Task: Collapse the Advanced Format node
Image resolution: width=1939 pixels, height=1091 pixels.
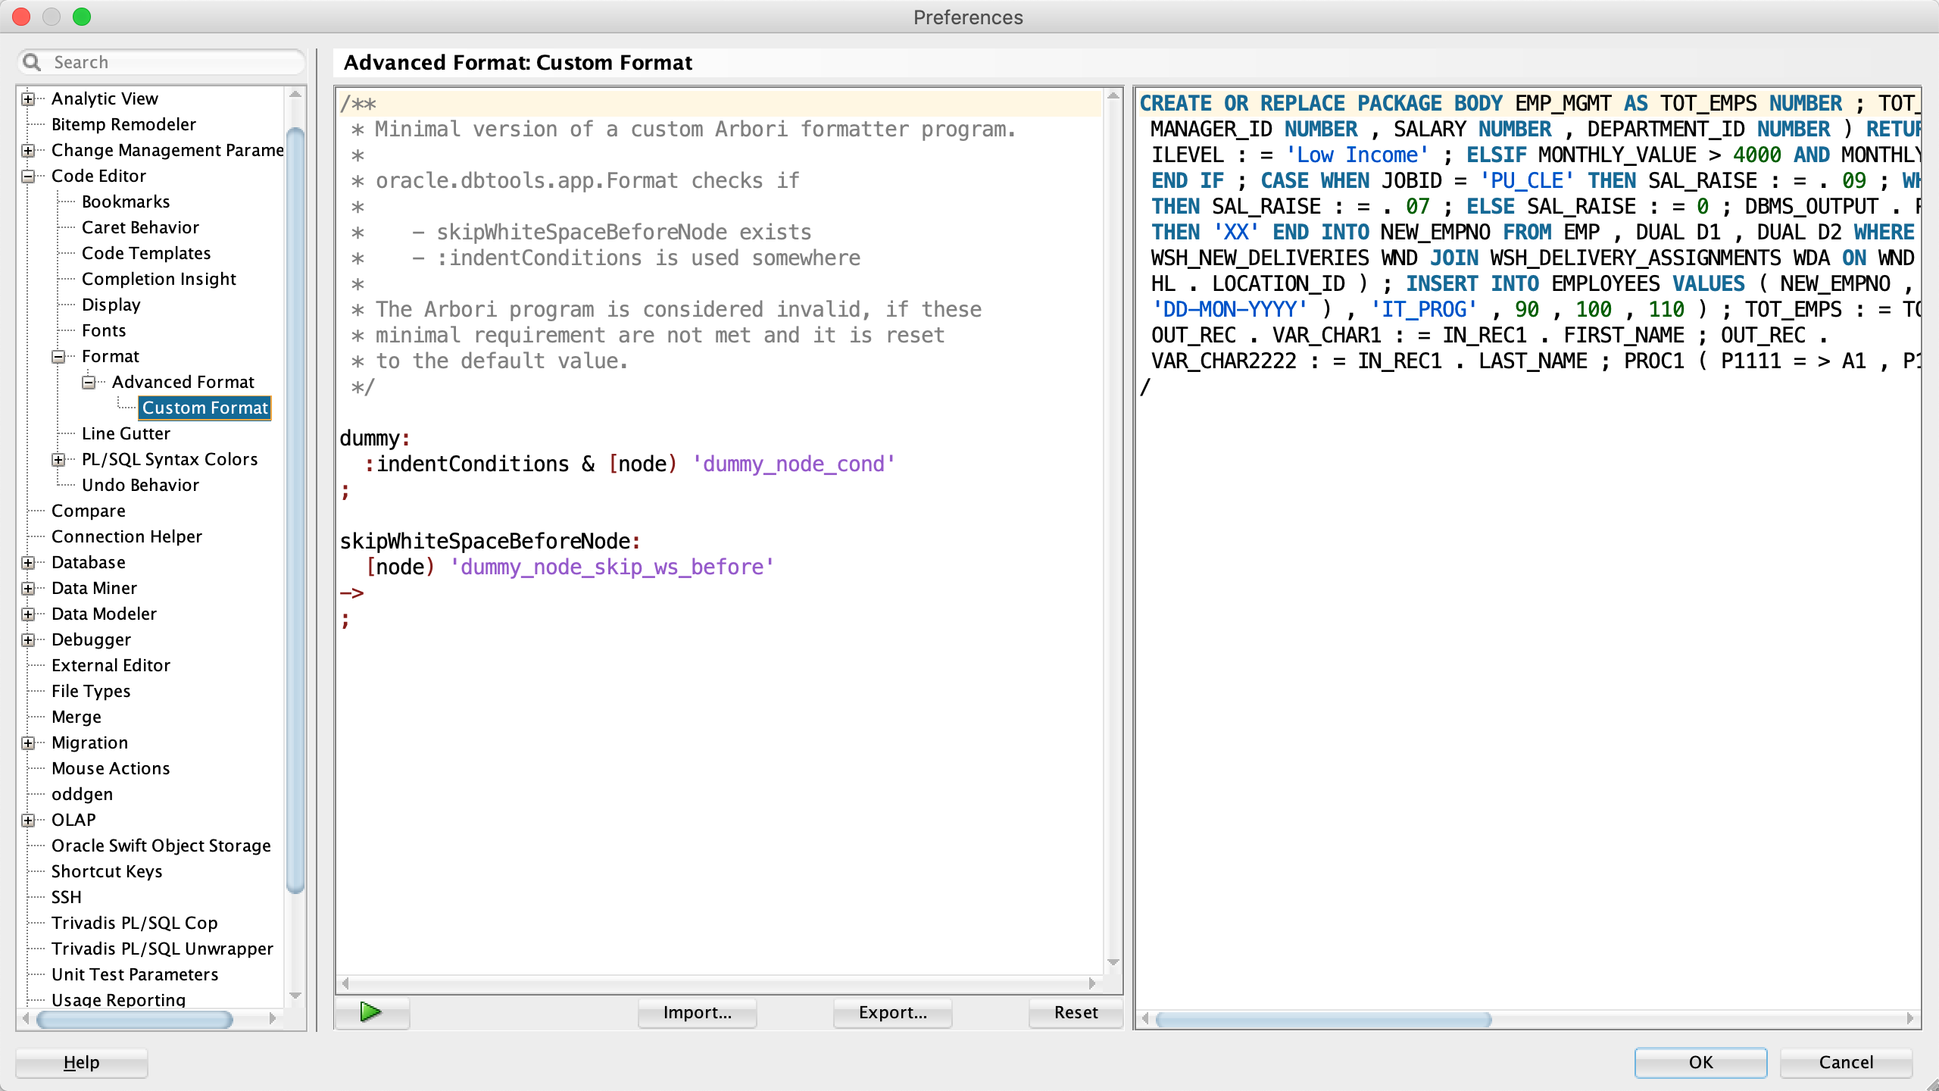Action: (x=89, y=383)
